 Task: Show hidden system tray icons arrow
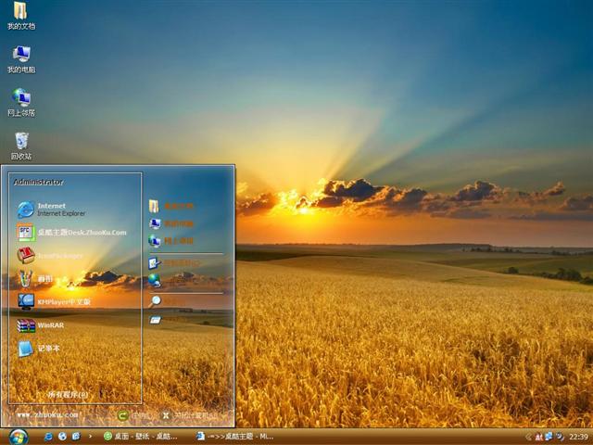tap(527, 436)
